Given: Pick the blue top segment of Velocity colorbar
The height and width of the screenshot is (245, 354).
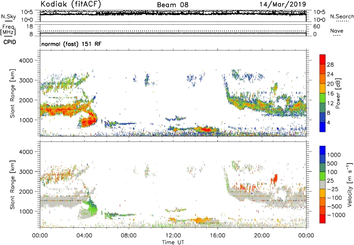Looking at the screenshot, I should 323,150.
